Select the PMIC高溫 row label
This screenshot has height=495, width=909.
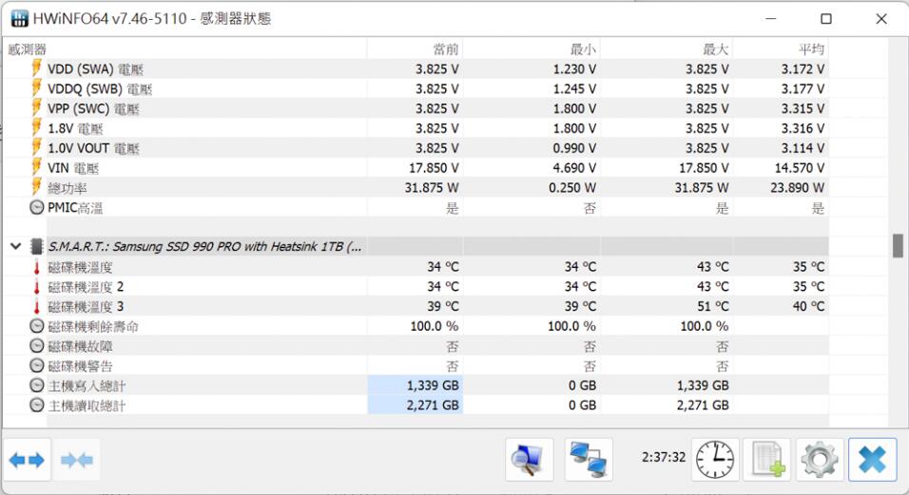[75, 208]
